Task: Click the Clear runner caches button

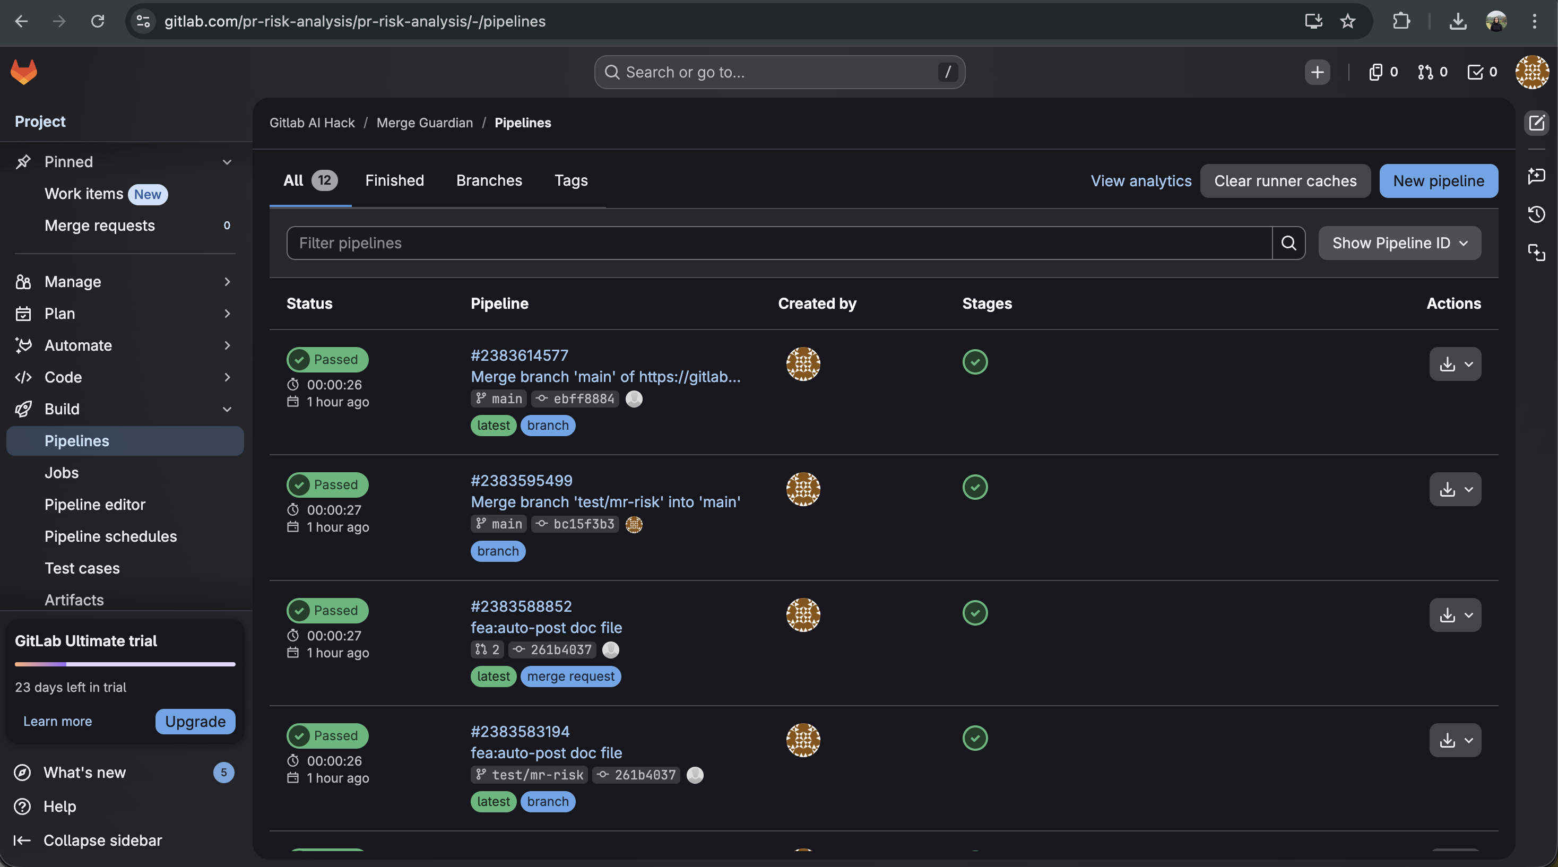Action: [x=1285, y=181]
